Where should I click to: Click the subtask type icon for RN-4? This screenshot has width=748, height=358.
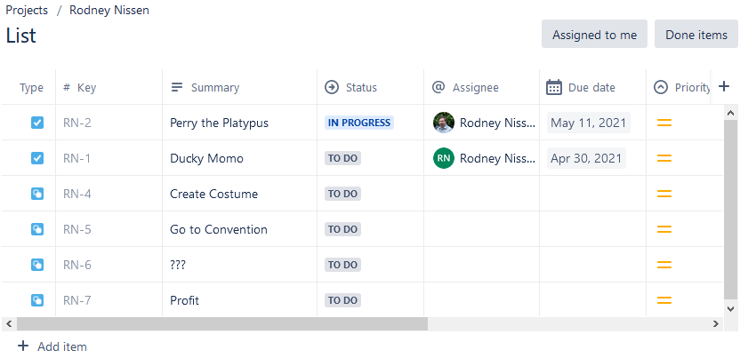pos(37,194)
